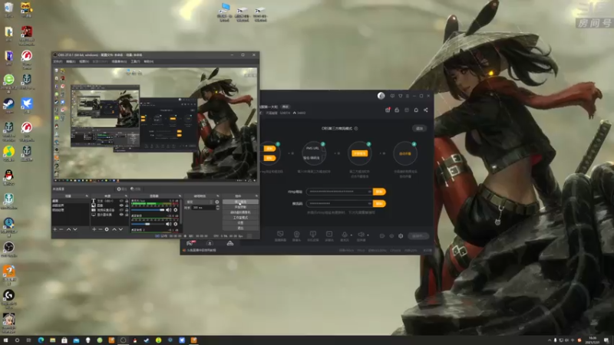Toggle visibility of the video capture device source
The width and height of the screenshot is (614, 345).
click(121, 210)
